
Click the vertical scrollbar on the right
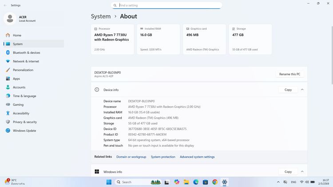(332, 55)
